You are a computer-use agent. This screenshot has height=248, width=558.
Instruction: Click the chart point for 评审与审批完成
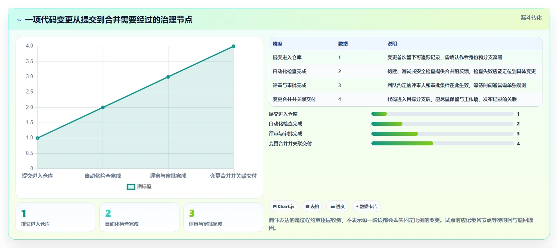pyautogui.click(x=168, y=77)
